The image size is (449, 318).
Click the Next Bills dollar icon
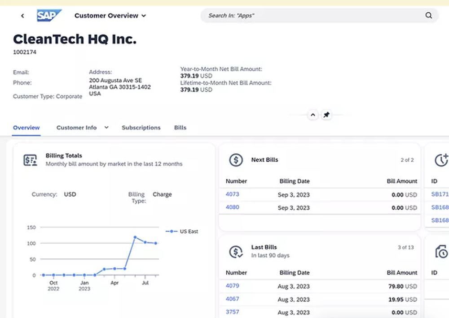point(236,159)
